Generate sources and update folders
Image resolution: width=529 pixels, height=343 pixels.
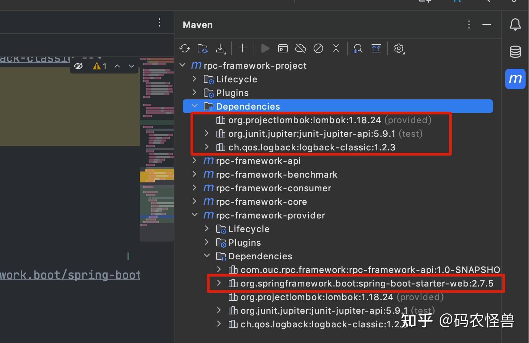(x=202, y=48)
